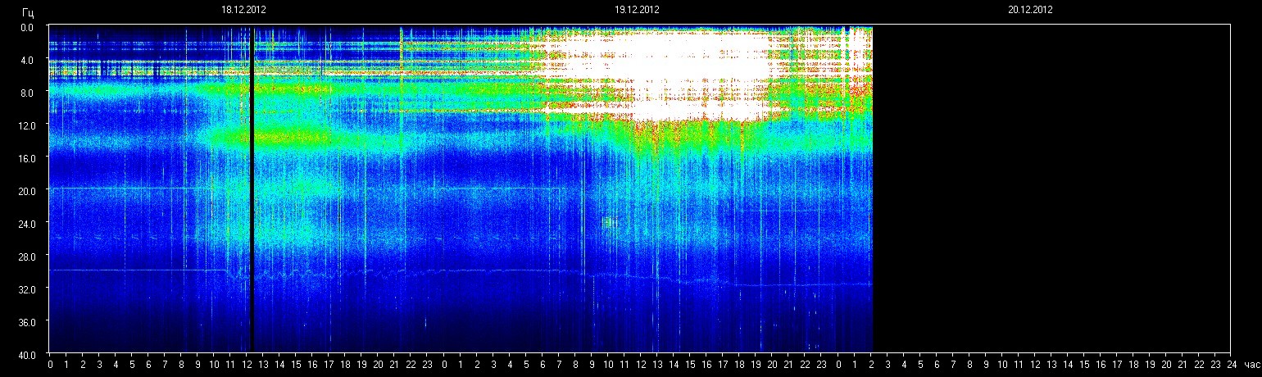Screen dimensions: 1262x377
Task: Select the 19.12.2012 date heading
Action: click(x=637, y=10)
